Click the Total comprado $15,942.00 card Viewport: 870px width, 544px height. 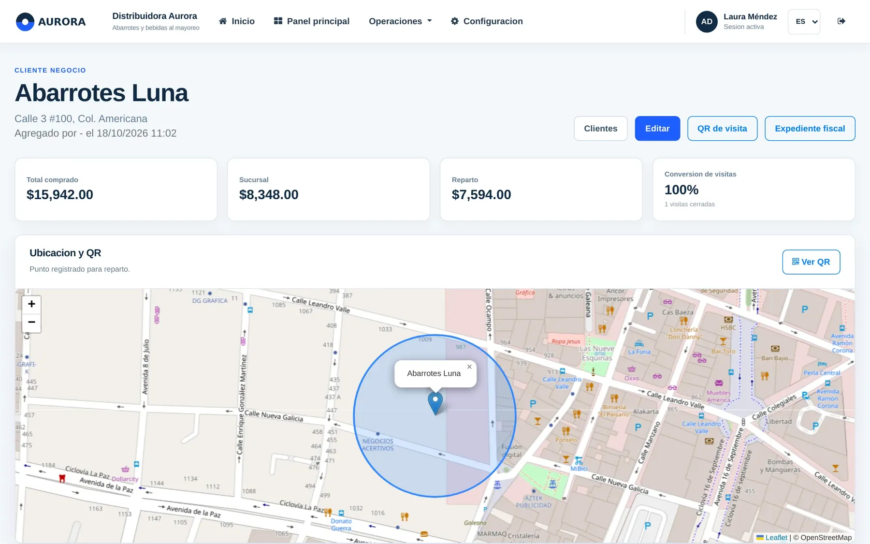pyautogui.click(x=116, y=190)
